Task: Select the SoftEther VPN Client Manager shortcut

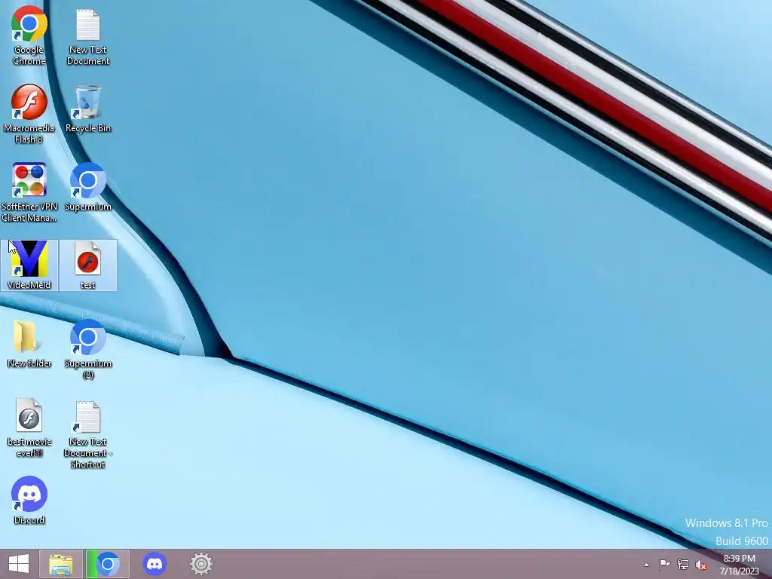Action: click(x=29, y=192)
